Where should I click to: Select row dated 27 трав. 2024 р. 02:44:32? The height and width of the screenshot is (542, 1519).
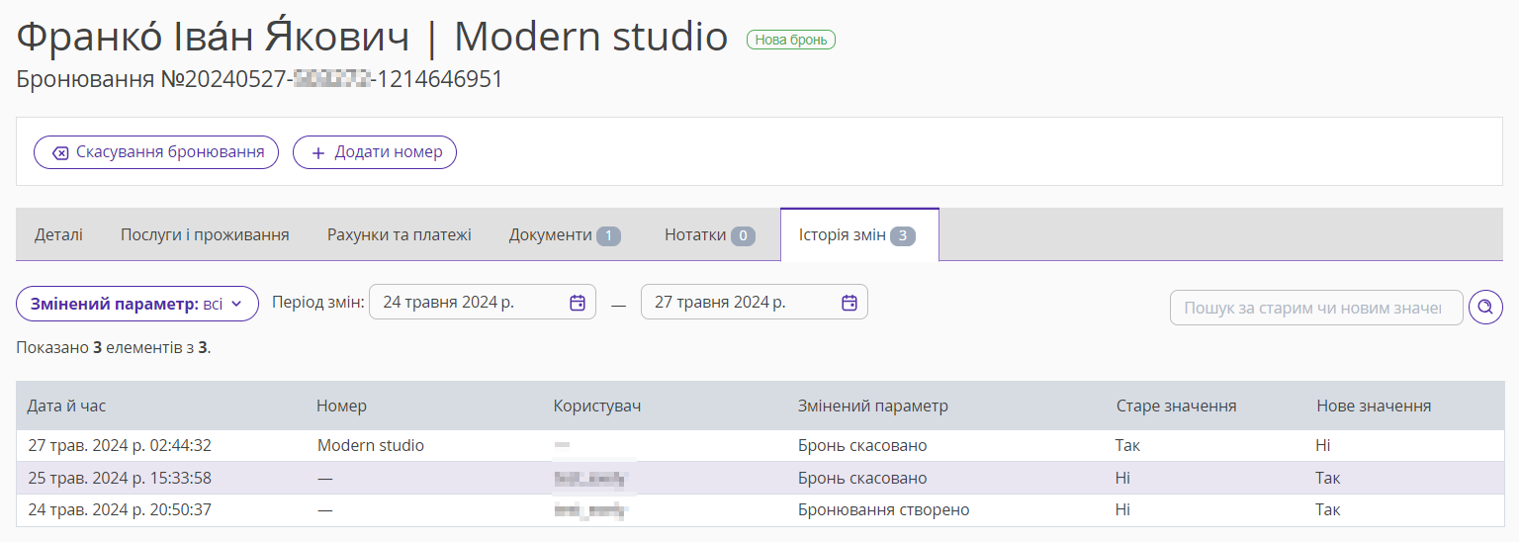[759, 445]
